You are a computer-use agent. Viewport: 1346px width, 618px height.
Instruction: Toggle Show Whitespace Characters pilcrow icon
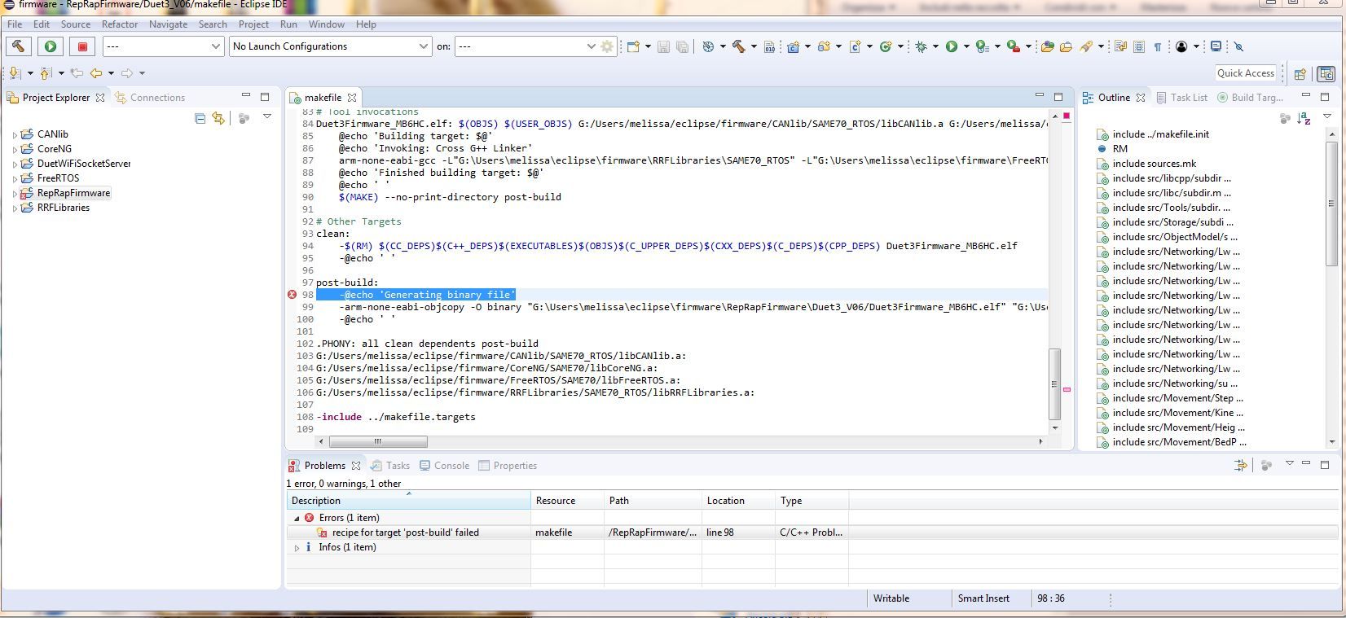pyautogui.click(x=1157, y=46)
